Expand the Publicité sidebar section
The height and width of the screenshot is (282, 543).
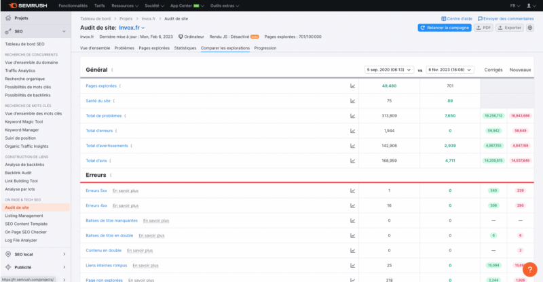64,267
